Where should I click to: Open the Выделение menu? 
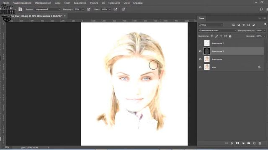(x=80, y=3)
